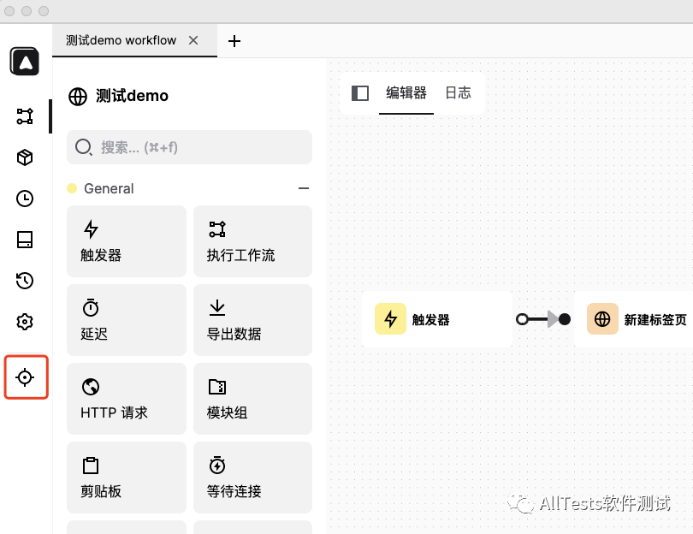Click the globe icon on 新建标签页 node

(x=603, y=318)
